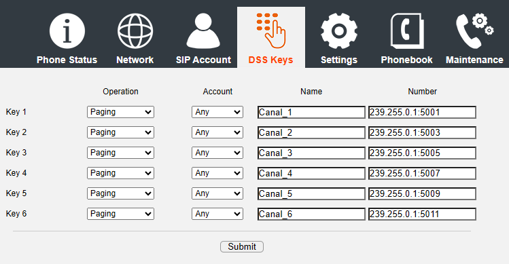The width and height of the screenshot is (509, 264).
Task: Open the Phonebook tab label
Action: point(407,60)
